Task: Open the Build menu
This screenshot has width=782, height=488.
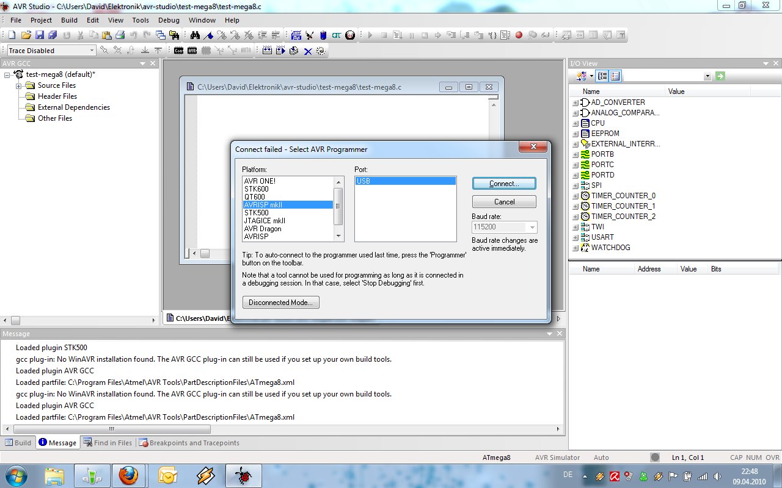Action: click(x=69, y=20)
